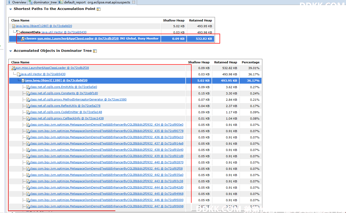
Task: Open sun.misc.Launcher$AppClassLoader link in Accumulated Objects
Action: [52, 68]
